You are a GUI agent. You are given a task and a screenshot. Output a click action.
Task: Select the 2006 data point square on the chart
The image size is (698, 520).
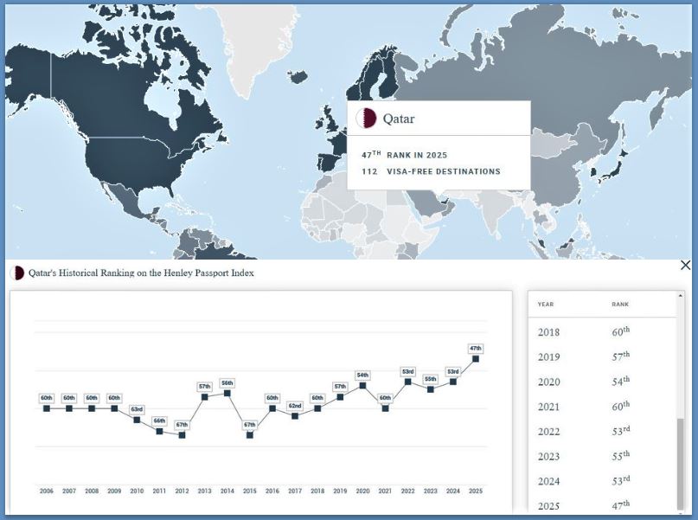[47, 408]
